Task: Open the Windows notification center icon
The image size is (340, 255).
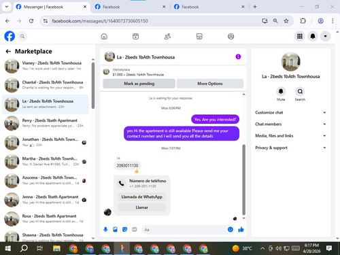Action: (328, 248)
